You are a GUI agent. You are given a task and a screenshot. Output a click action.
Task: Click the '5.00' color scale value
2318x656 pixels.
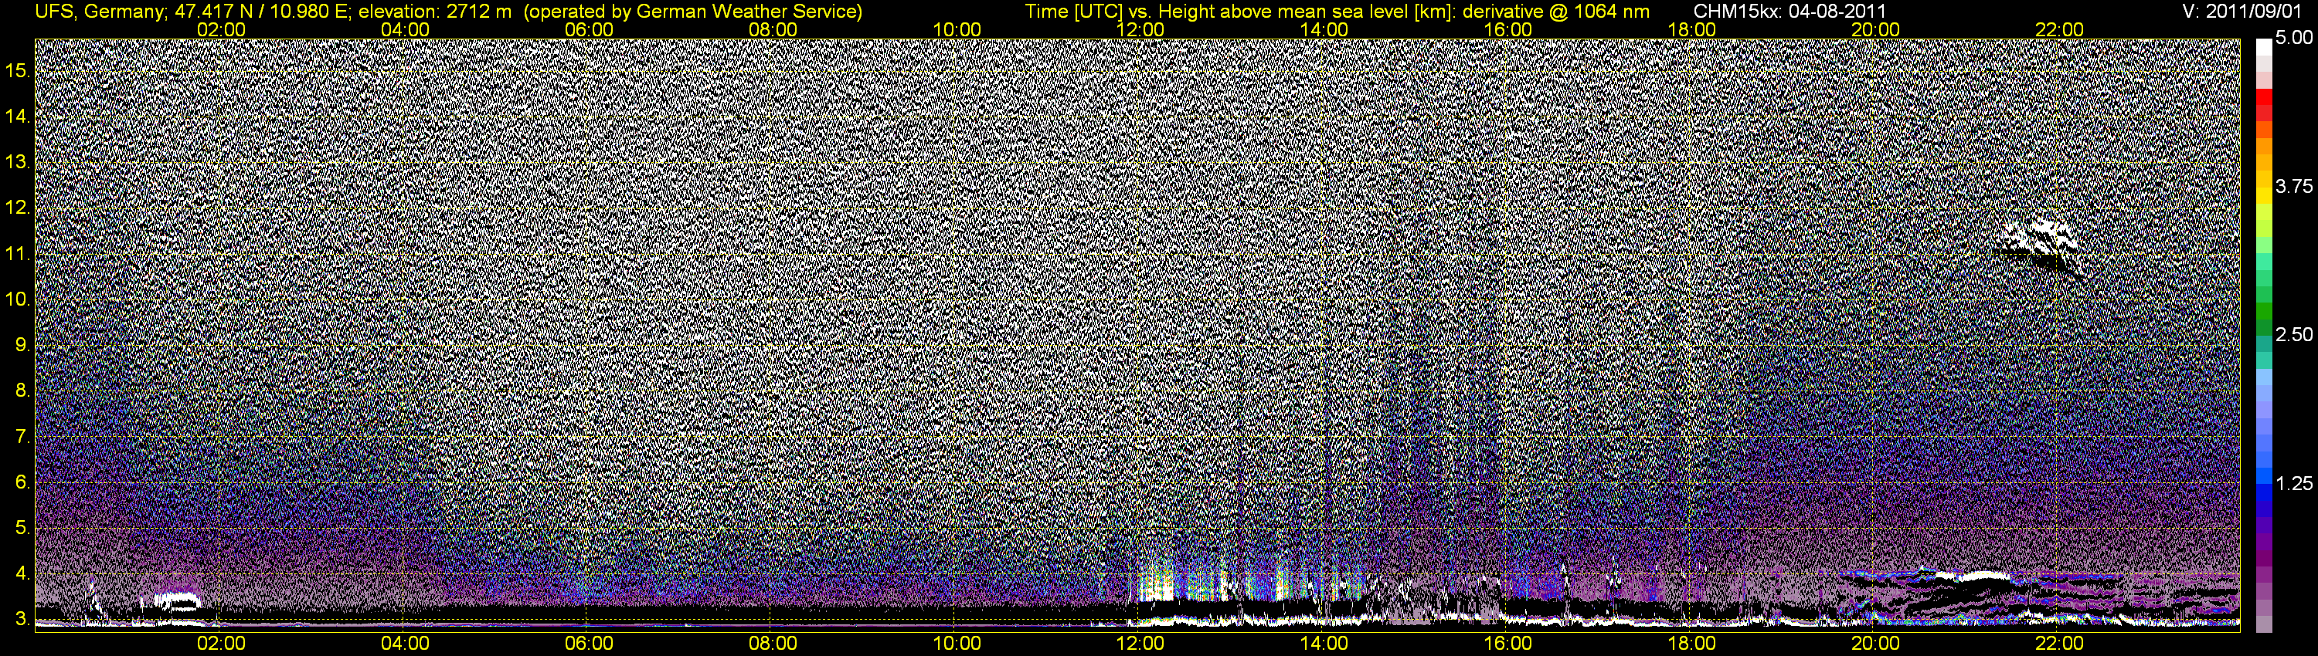point(2294,38)
